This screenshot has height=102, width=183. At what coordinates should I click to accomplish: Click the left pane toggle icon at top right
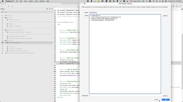pyautogui.click(x=177, y=6)
